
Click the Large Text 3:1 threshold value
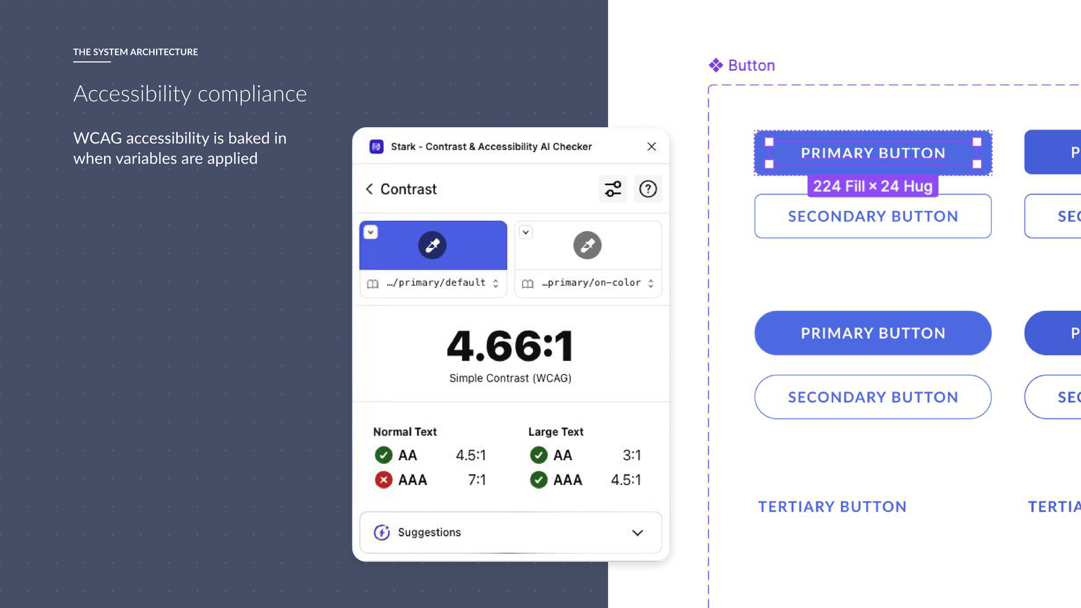[632, 455]
